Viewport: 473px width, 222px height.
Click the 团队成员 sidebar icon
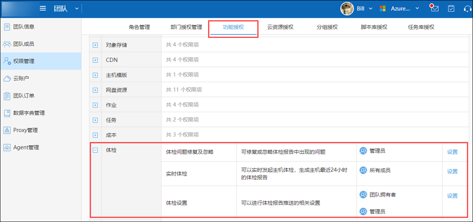6,44
